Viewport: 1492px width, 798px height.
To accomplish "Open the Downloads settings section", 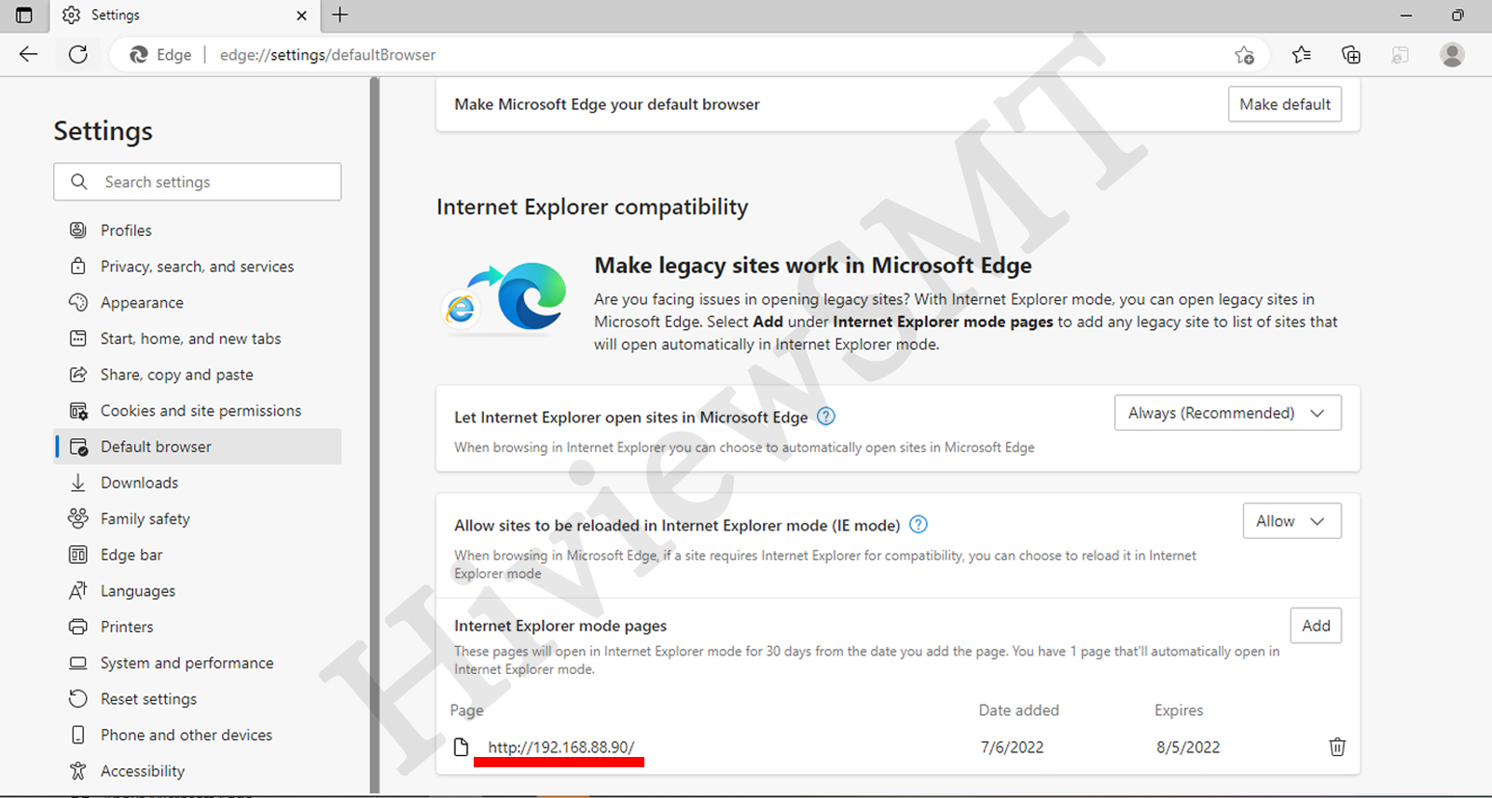I will point(139,483).
